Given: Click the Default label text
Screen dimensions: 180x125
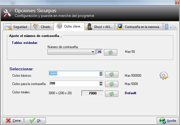Looking at the screenshot, I should point(130,93).
